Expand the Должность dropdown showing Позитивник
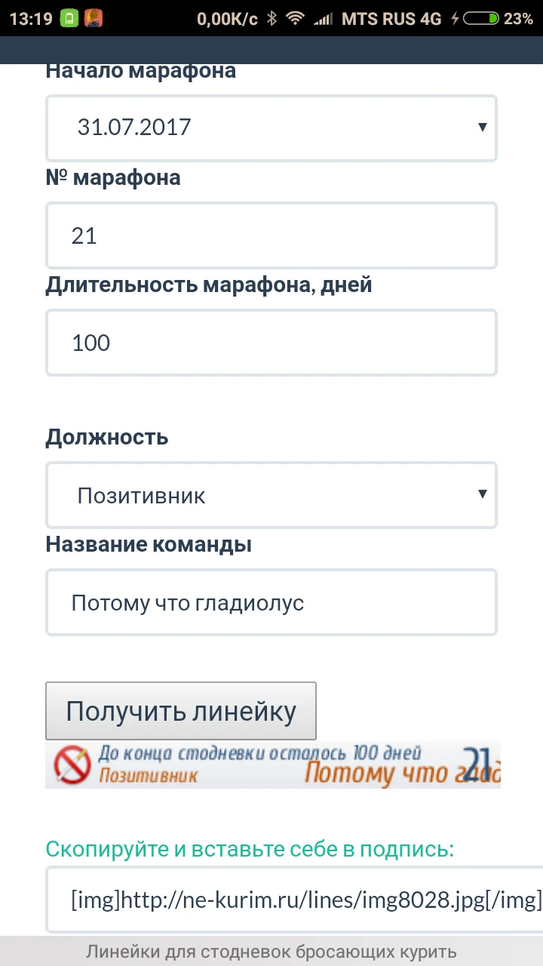The width and height of the screenshot is (543, 966). (271, 495)
